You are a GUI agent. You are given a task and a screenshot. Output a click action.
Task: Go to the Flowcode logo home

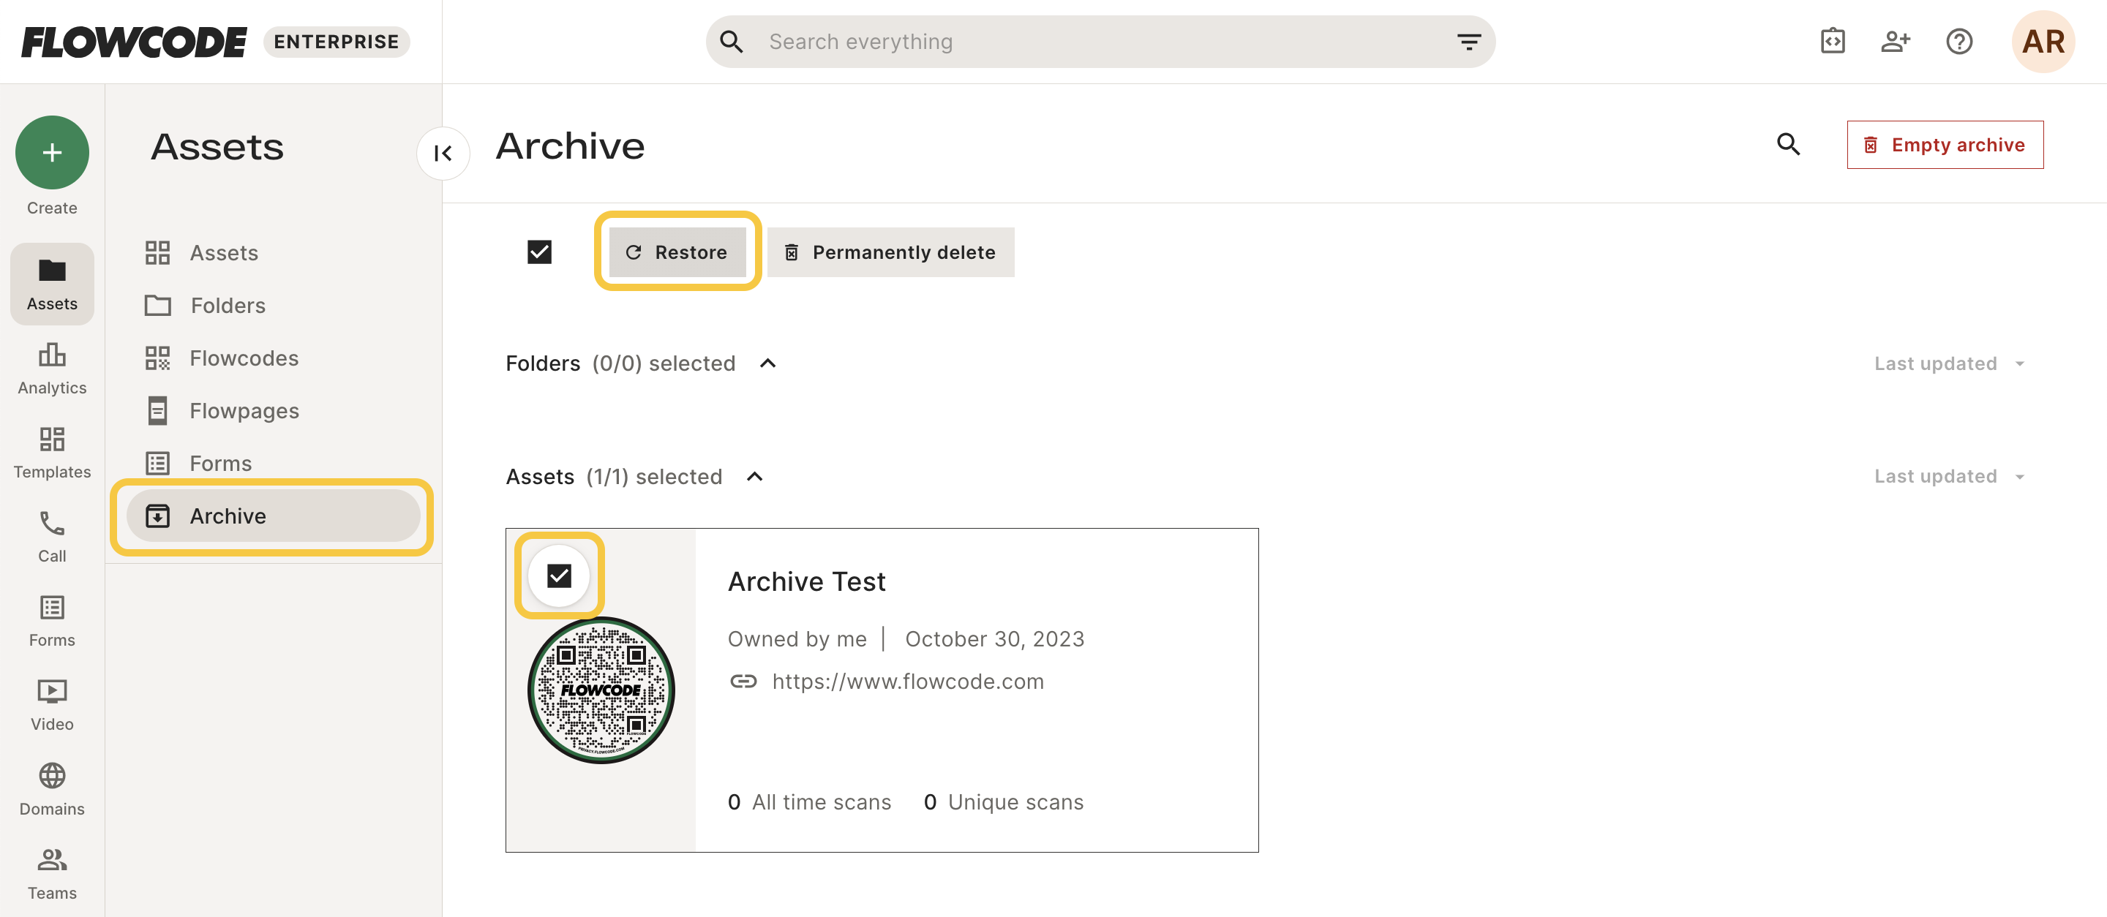point(133,42)
